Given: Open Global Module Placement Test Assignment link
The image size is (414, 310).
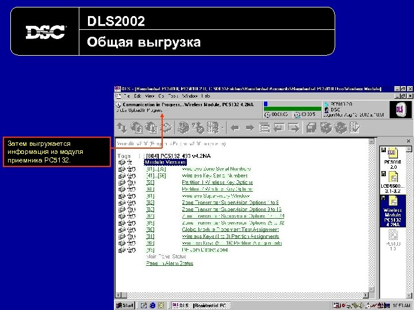Looking at the screenshot, I should point(230,230).
